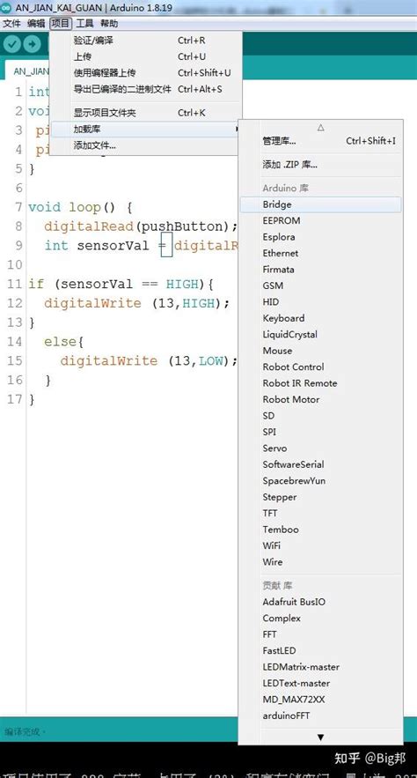This screenshot has width=417, height=778.
Task: Select the Servo library
Action: point(320,448)
